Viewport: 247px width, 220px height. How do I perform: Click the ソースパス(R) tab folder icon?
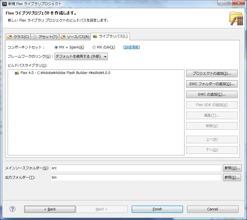point(63,37)
